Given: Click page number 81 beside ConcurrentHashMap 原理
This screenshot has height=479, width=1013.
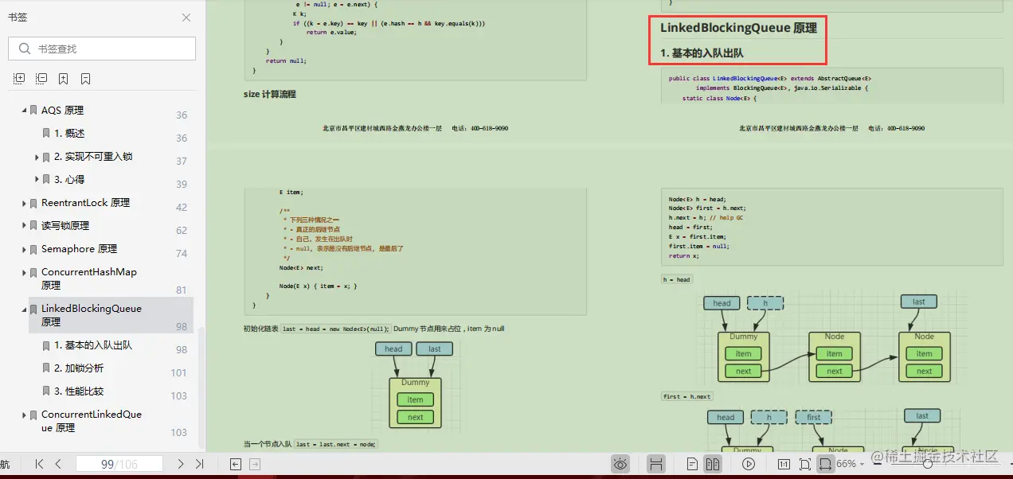Looking at the screenshot, I should click(182, 290).
